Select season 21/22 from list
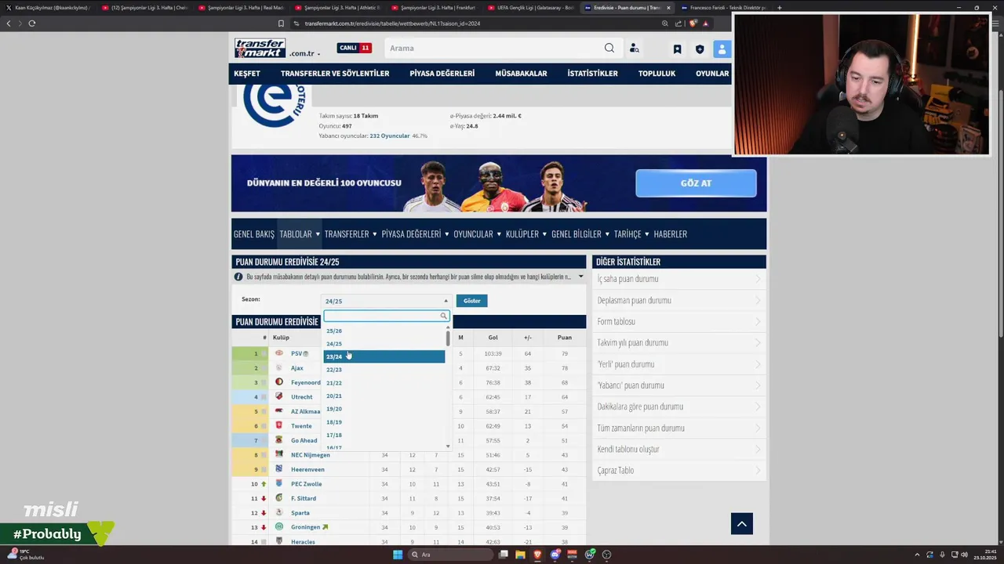This screenshot has height=564, width=1004. tap(384, 383)
